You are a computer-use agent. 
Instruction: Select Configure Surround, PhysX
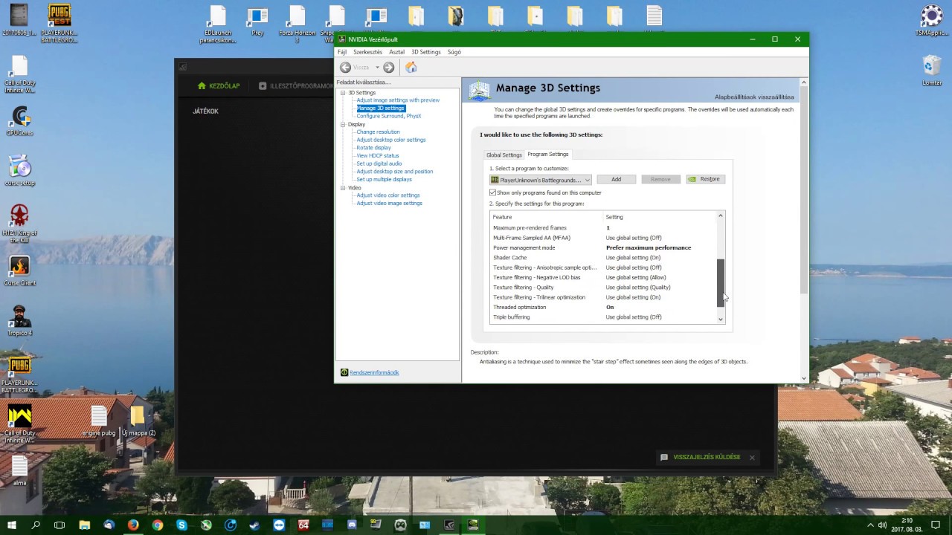coord(389,116)
